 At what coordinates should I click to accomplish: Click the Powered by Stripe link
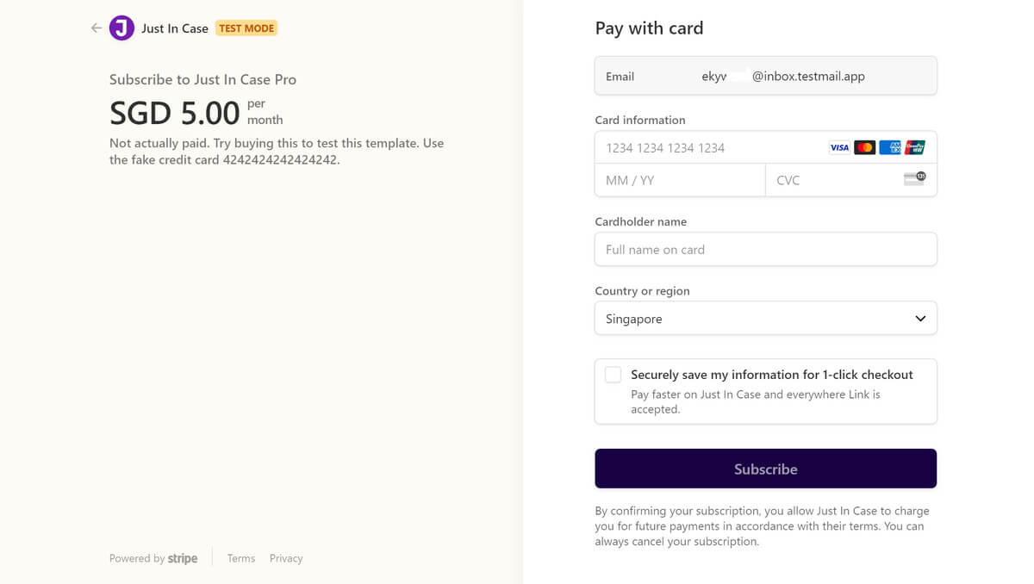pyautogui.click(x=153, y=558)
